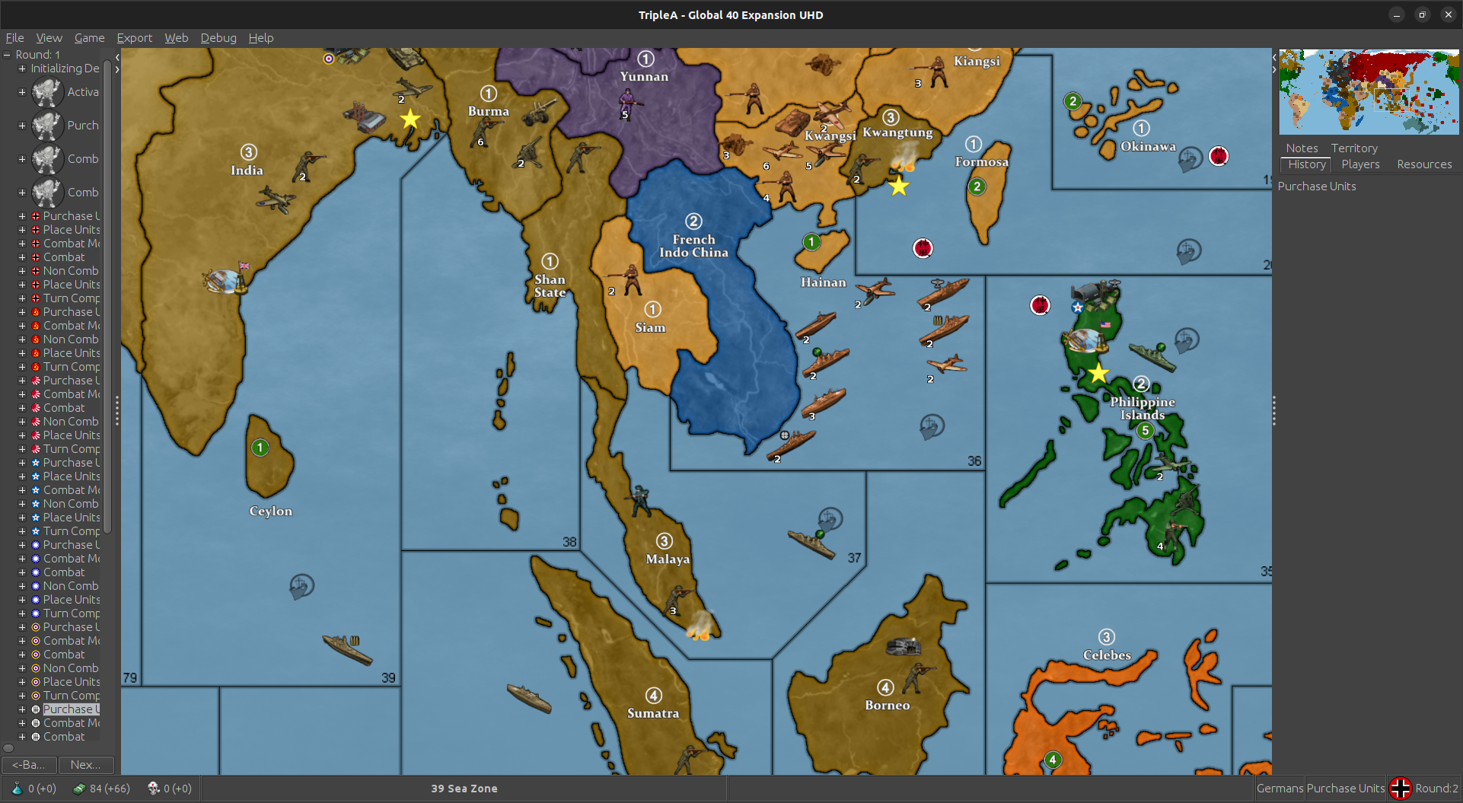This screenshot has width=1463, height=803.
Task: Switch to the Players tab
Action: pos(1360,164)
